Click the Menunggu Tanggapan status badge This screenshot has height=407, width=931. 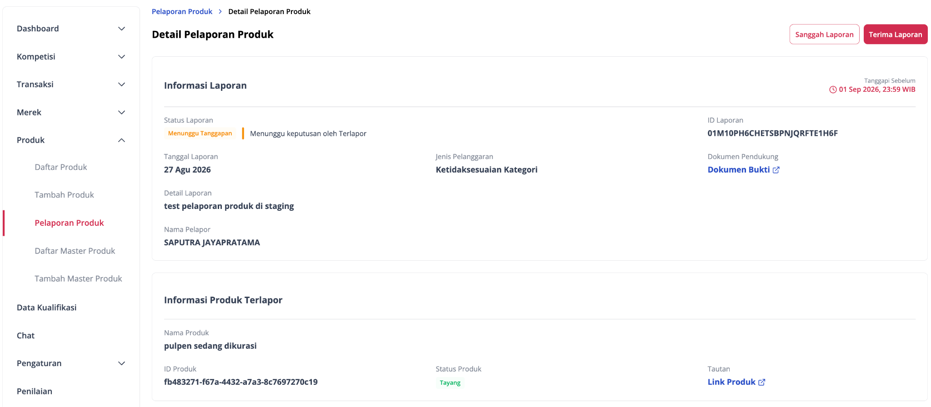(x=200, y=133)
